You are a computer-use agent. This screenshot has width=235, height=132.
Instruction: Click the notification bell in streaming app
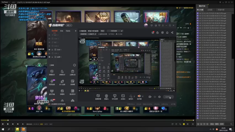pos(167,33)
